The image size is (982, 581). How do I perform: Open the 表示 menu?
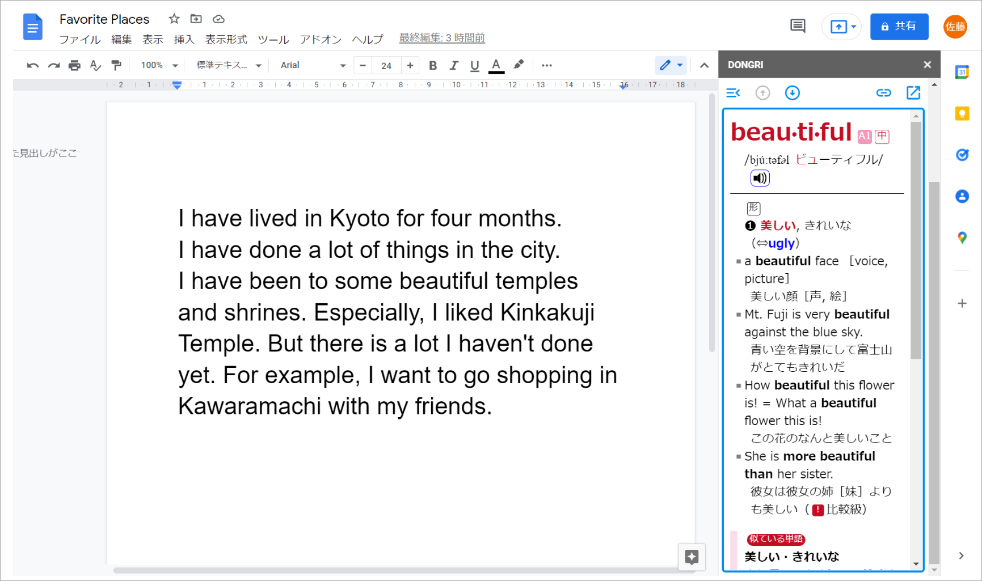point(153,39)
